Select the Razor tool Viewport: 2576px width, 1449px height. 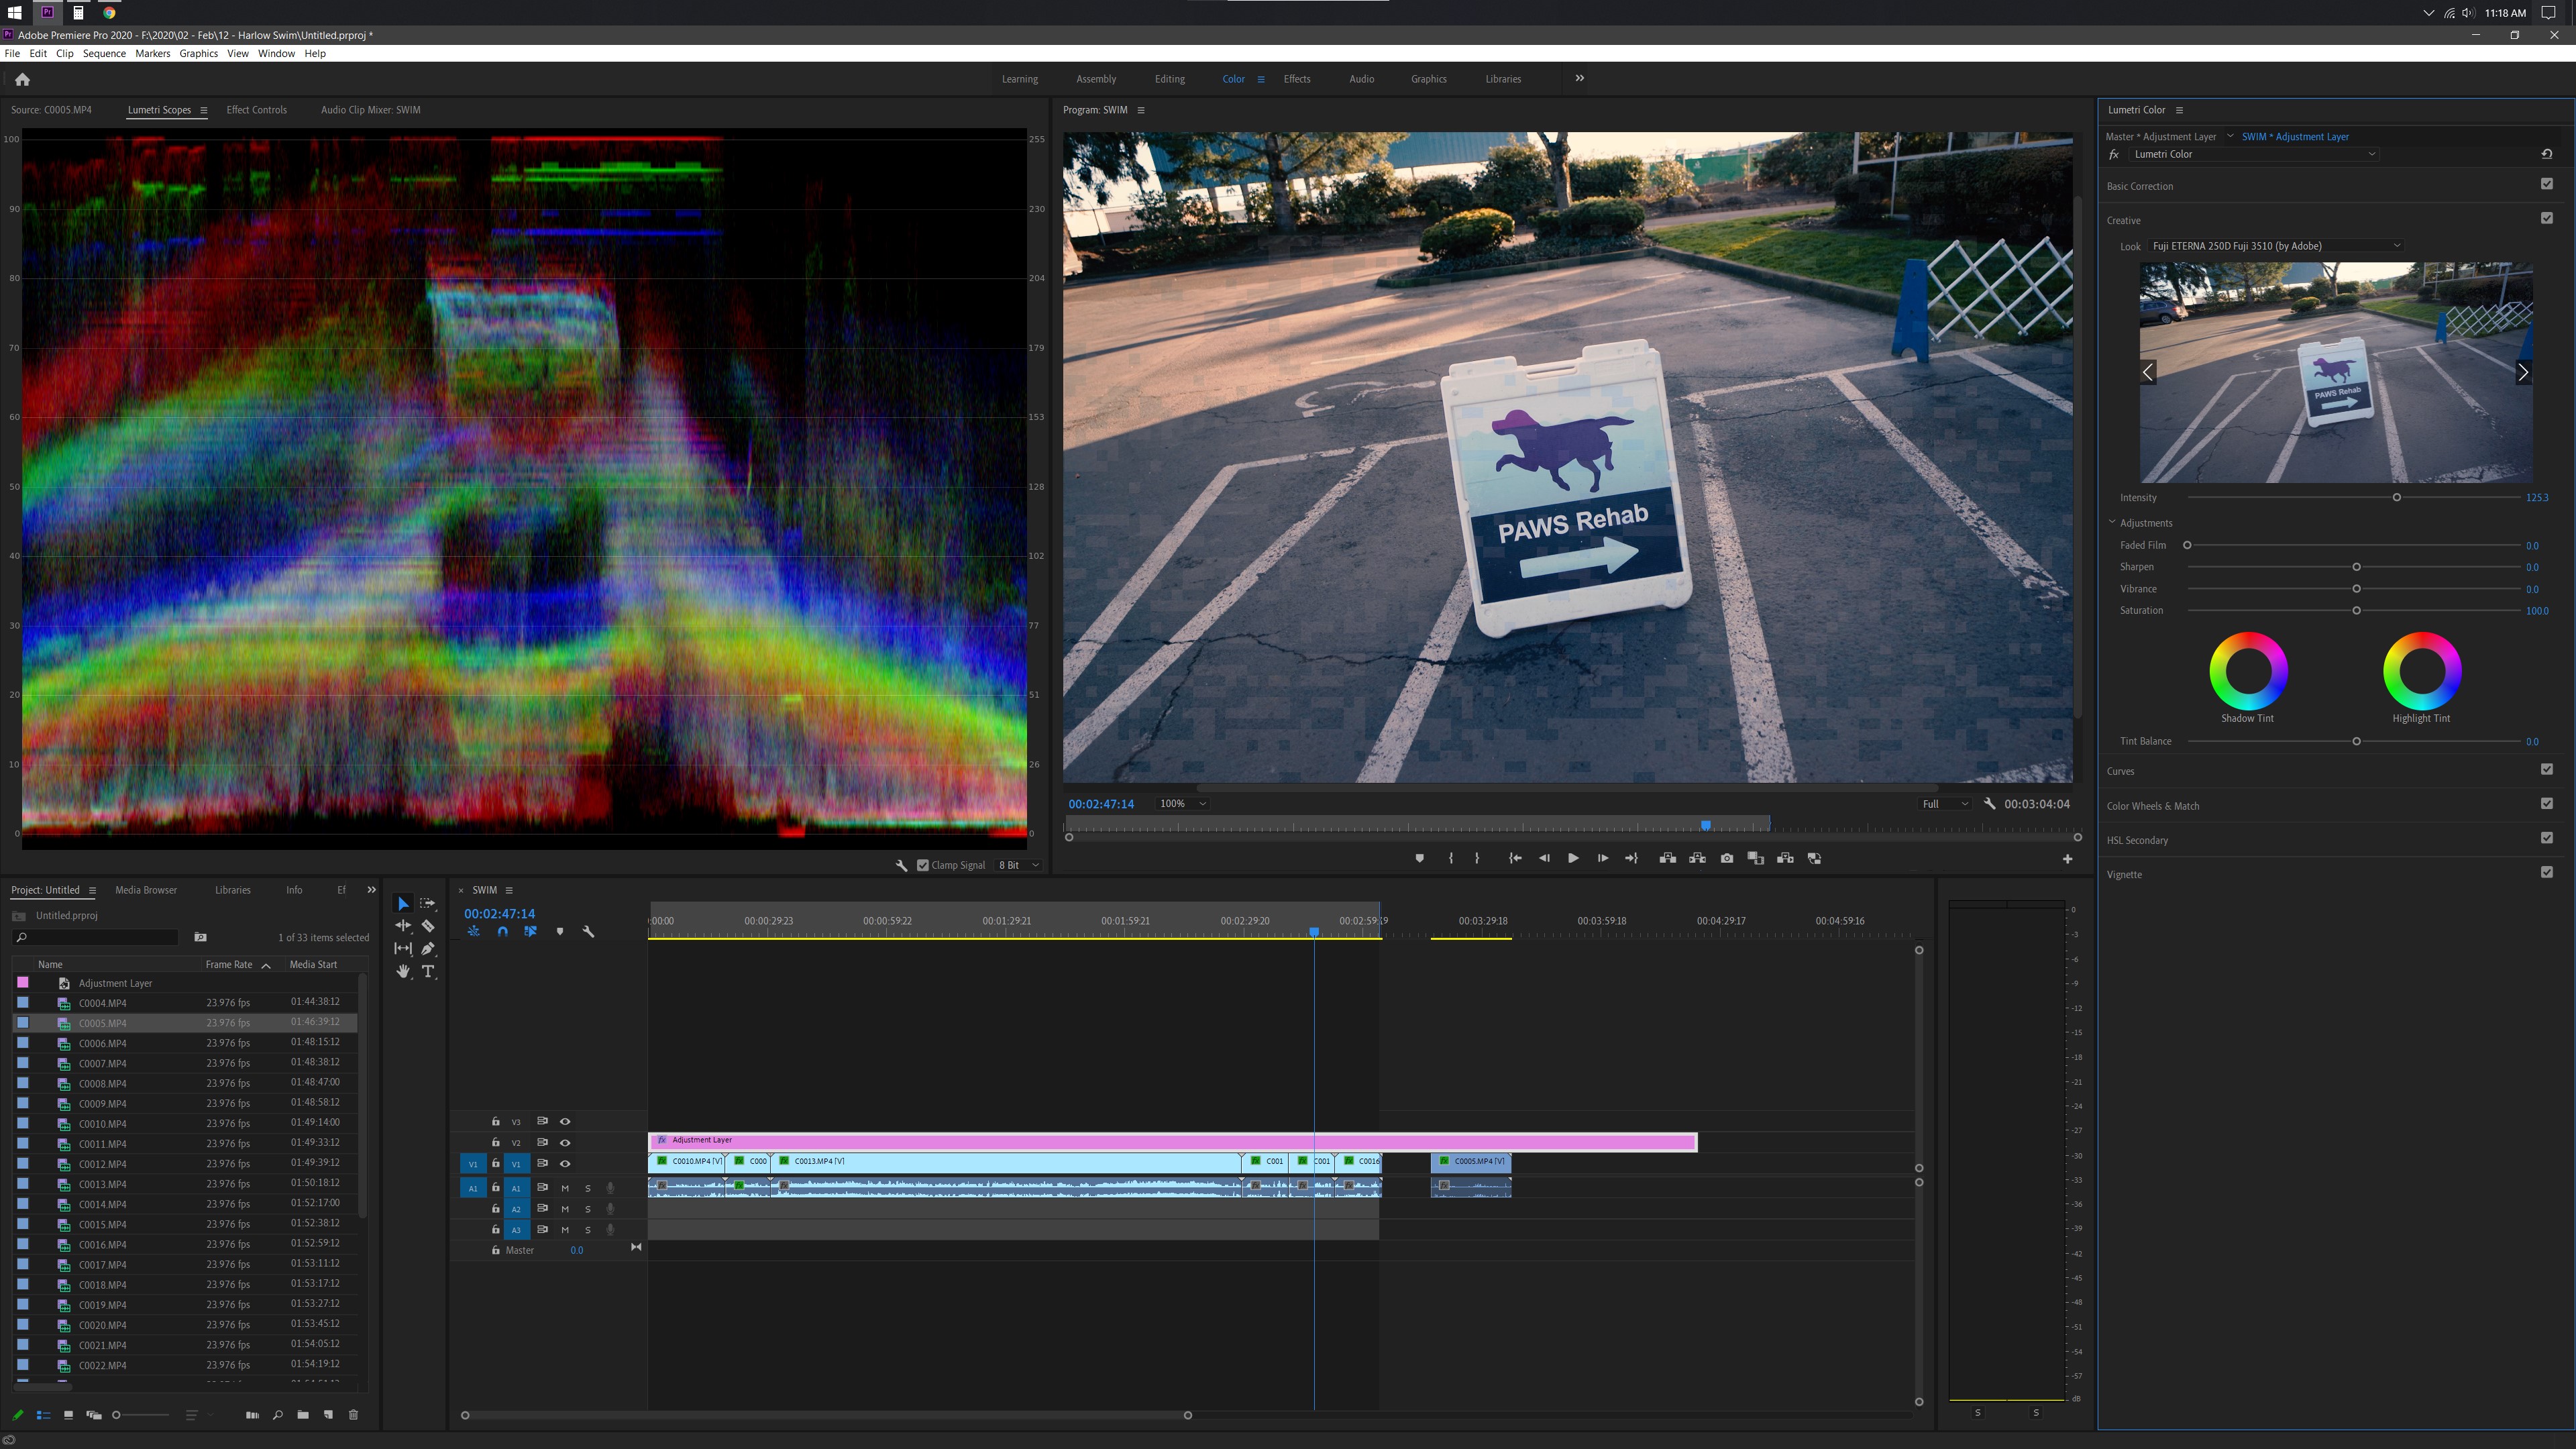(428, 925)
